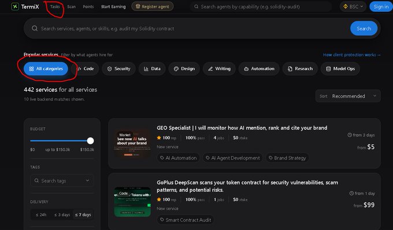
Task: Open the GEO Specialist service title
Action: coord(242,128)
